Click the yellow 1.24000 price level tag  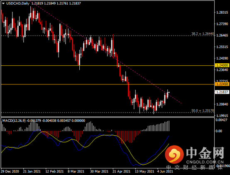pos(222,65)
